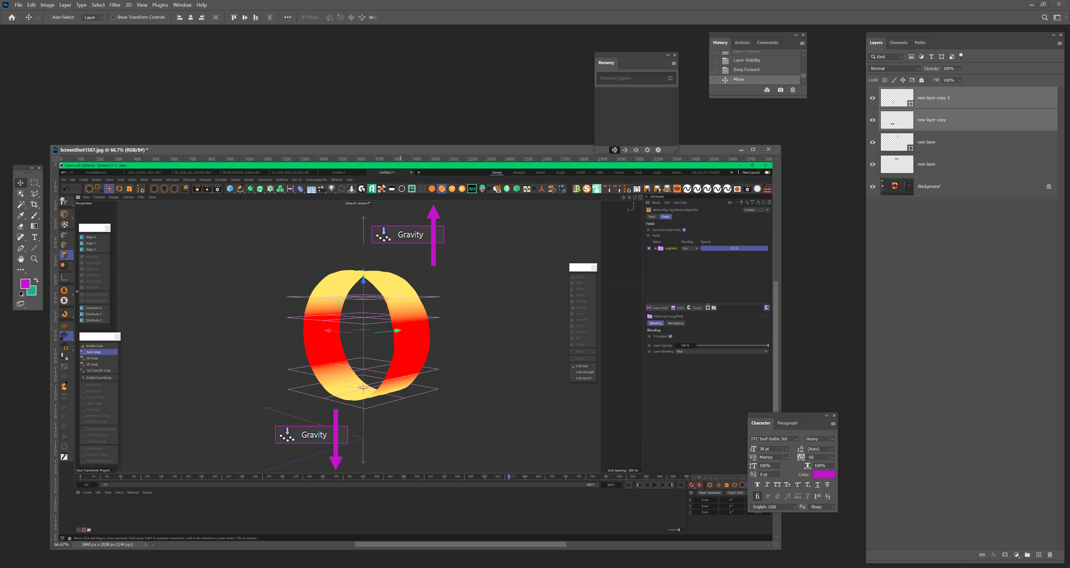Select the Line tool
The image size is (1070, 568).
(35, 248)
